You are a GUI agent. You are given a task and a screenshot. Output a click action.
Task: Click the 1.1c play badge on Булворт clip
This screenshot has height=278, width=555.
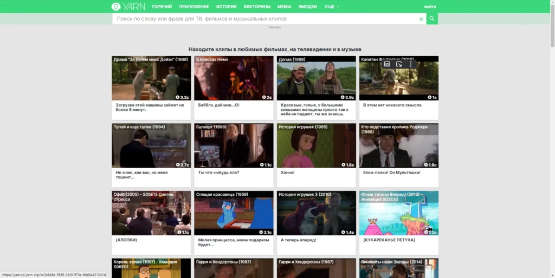point(266,164)
